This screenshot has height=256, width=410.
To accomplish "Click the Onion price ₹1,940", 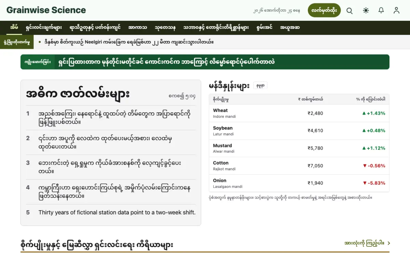I will [315, 183].
